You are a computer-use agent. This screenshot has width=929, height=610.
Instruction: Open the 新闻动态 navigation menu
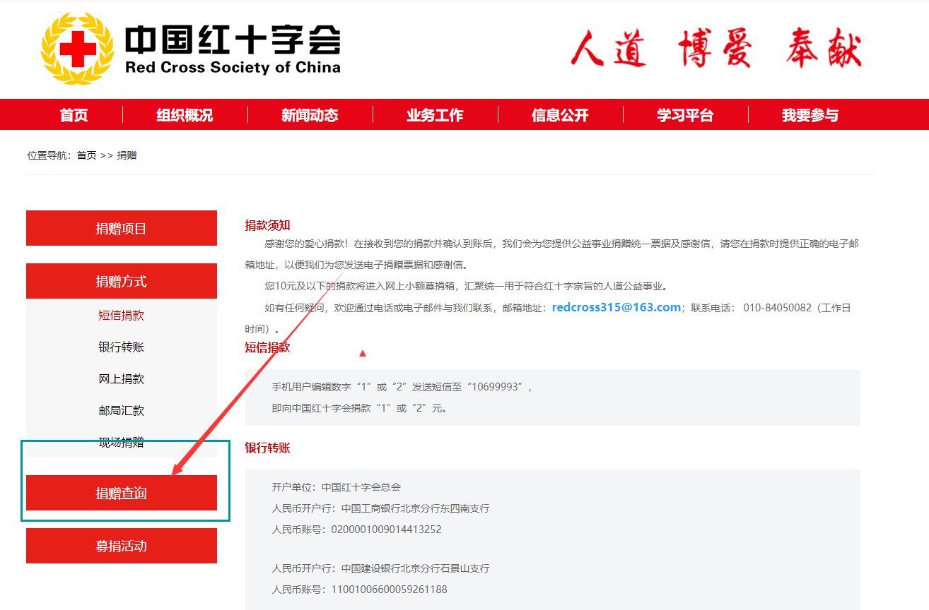[310, 114]
